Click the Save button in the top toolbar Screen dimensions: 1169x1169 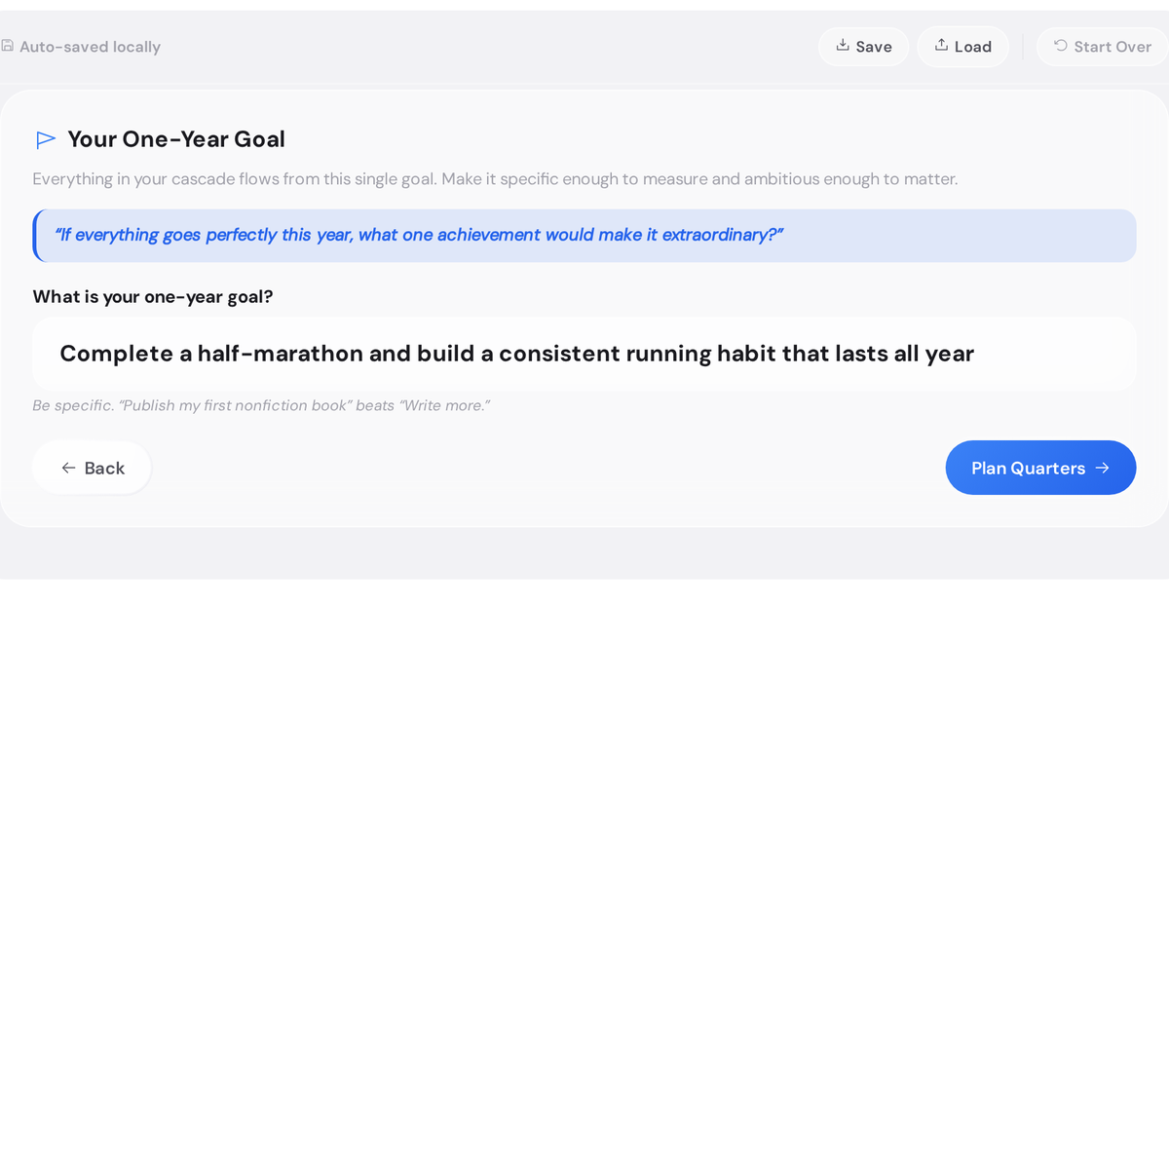tap(864, 46)
